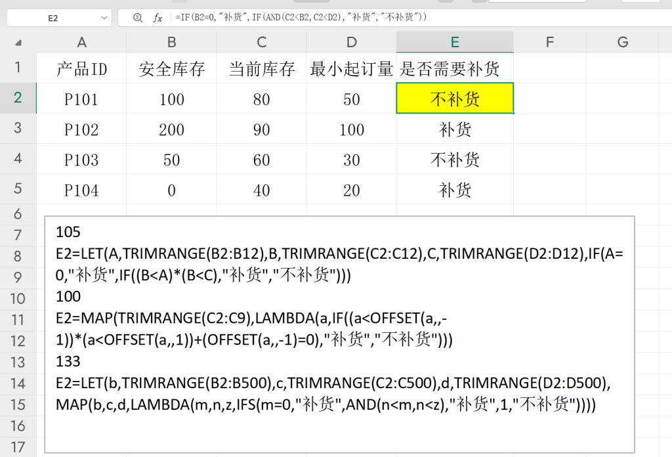Open the insert function fx icon
Viewport: 672px width, 457px height.
[157, 18]
